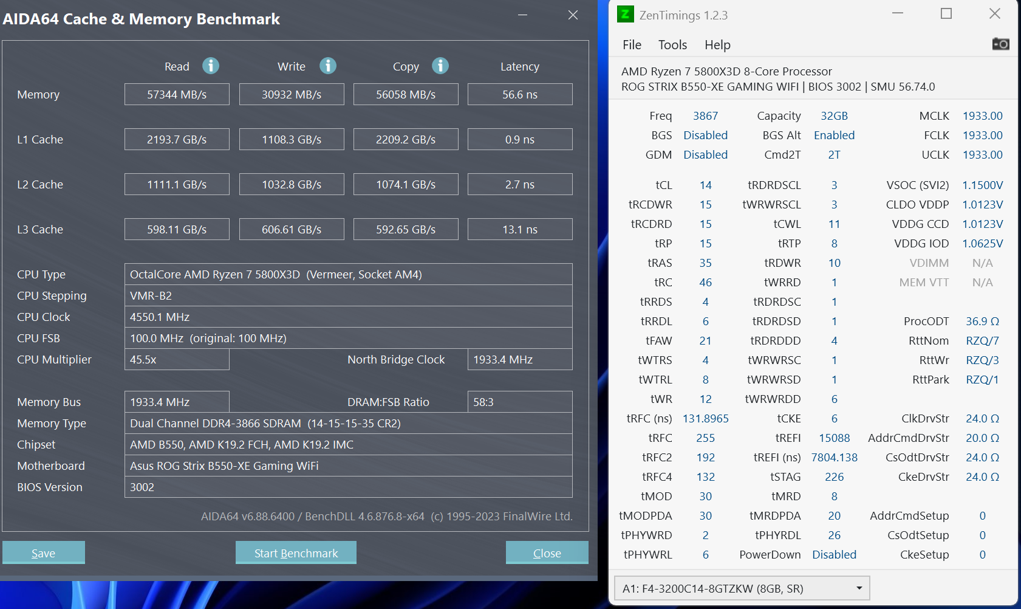Click tSTAG value 226
Screen dimensions: 1021x609
click(834, 477)
